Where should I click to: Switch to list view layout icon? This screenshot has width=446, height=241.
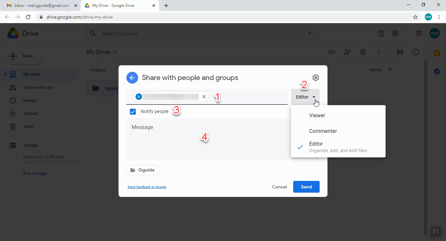click(x=400, y=52)
